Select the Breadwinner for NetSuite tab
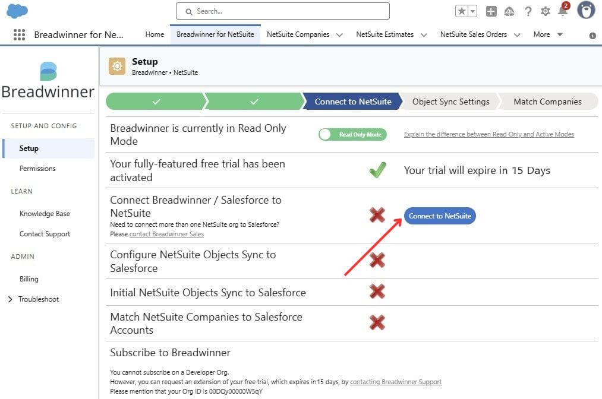The image size is (602, 399). [215, 34]
